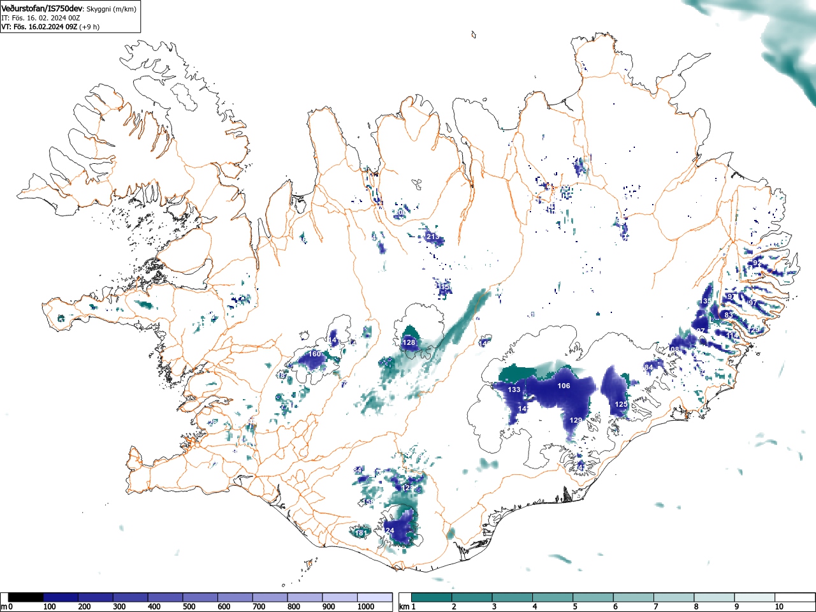Click the '1000' tick label on the legend
The image size is (816, 612).
point(366,607)
